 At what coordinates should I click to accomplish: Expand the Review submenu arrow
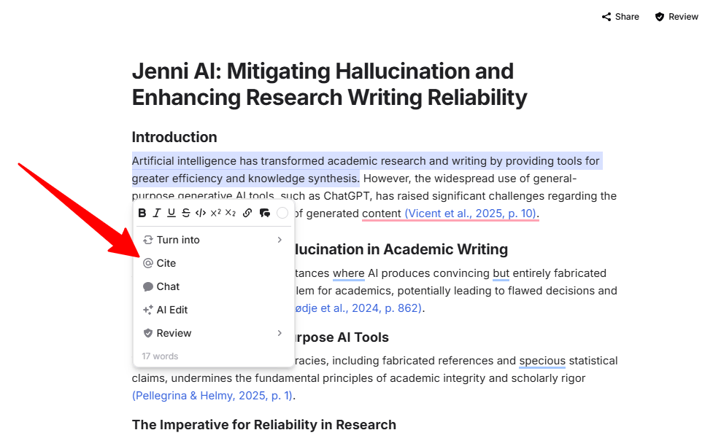point(280,333)
